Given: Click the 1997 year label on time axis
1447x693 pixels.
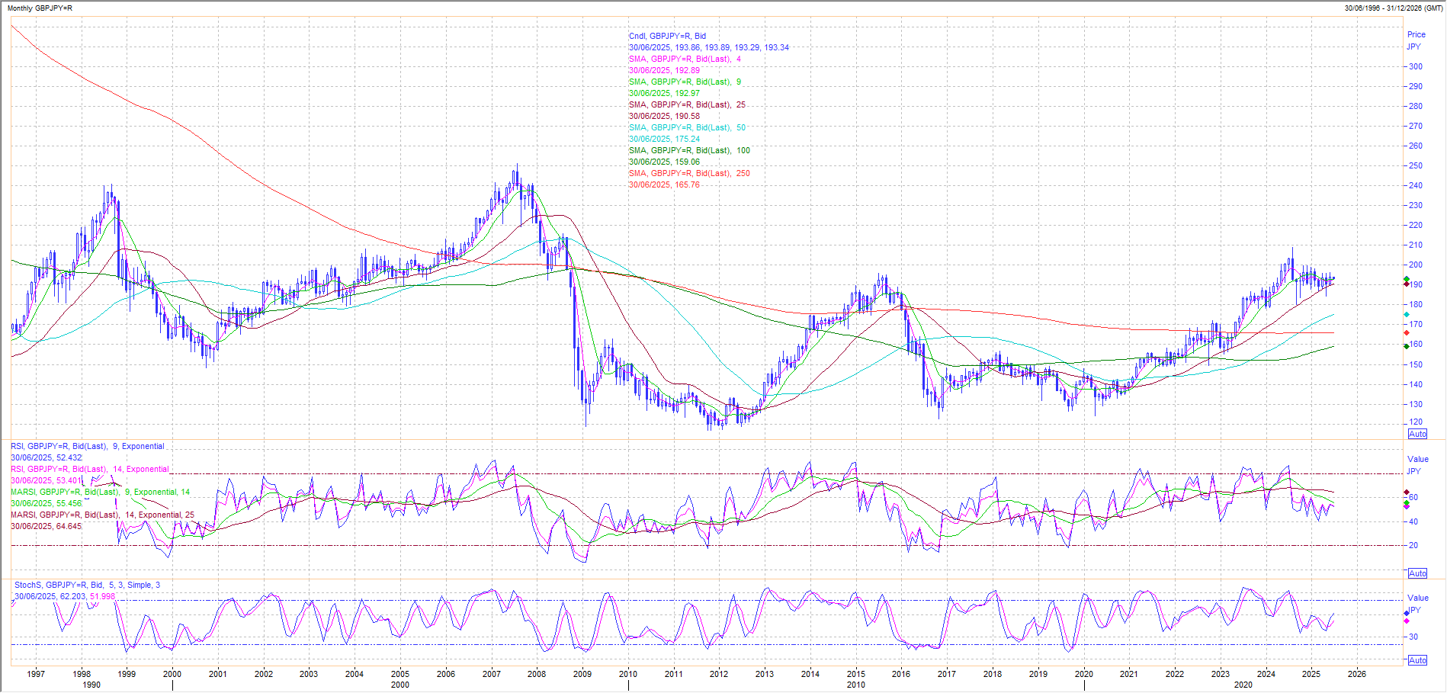Looking at the screenshot, I should pos(36,674).
